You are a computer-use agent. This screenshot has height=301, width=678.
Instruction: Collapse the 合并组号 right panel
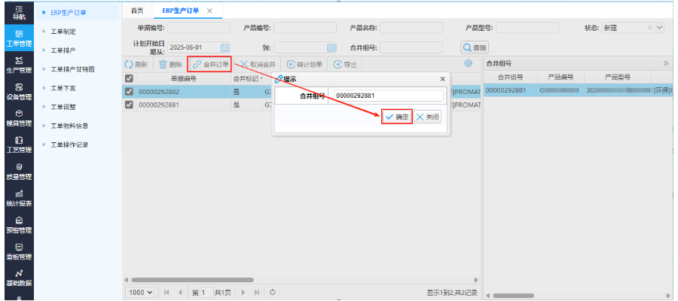point(665,64)
